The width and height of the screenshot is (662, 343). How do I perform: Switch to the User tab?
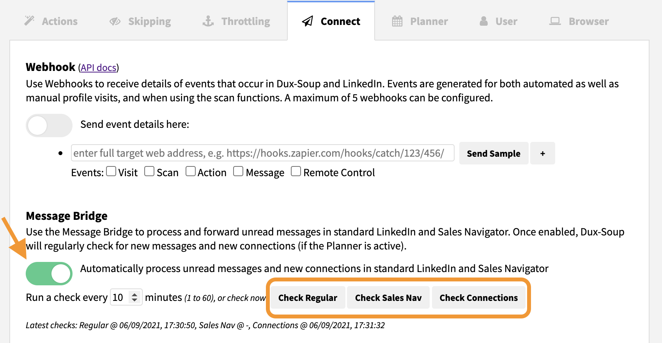tap(498, 21)
